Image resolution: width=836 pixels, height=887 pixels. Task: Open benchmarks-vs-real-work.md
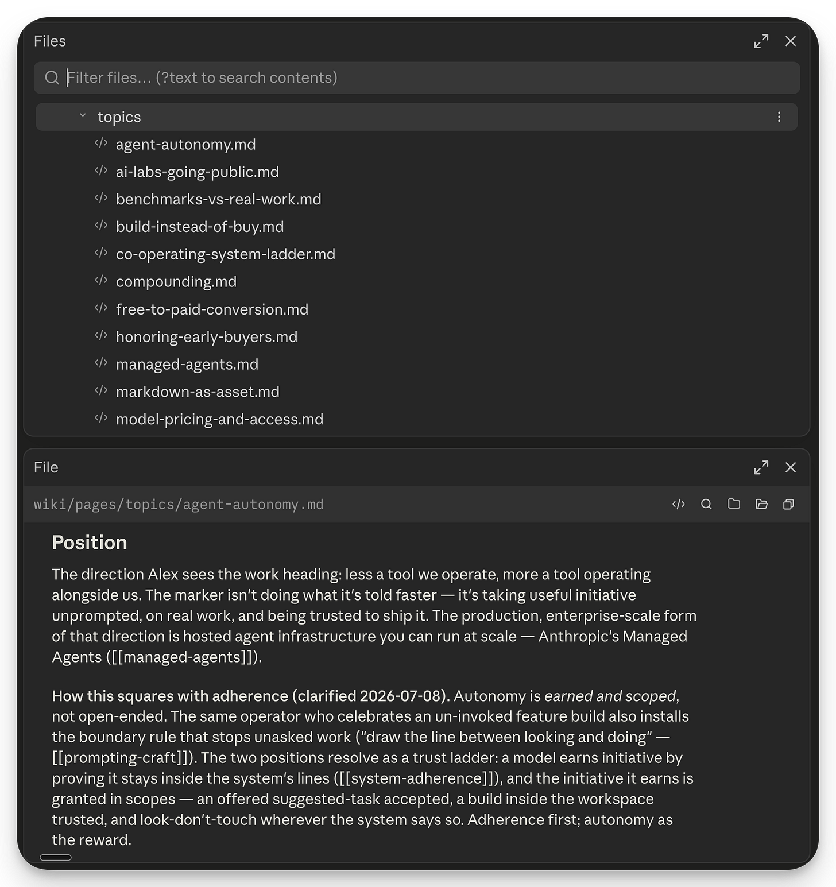219,200
